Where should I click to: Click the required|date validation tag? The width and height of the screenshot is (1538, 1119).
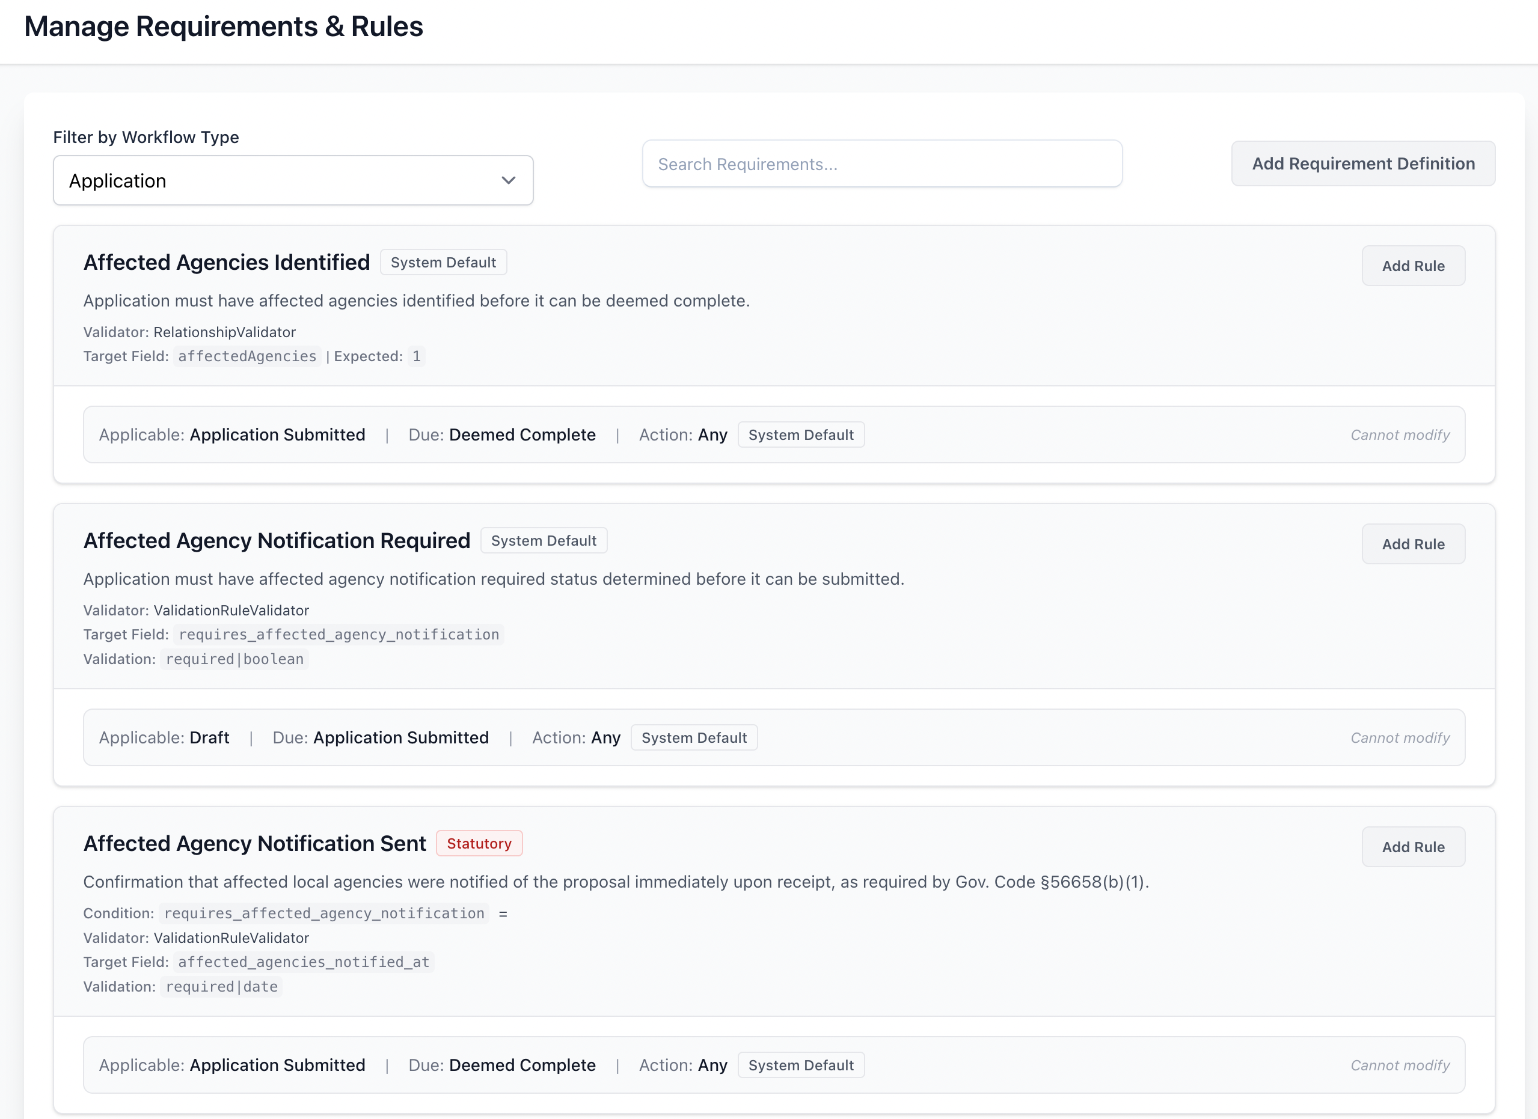[x=221, y=986]
